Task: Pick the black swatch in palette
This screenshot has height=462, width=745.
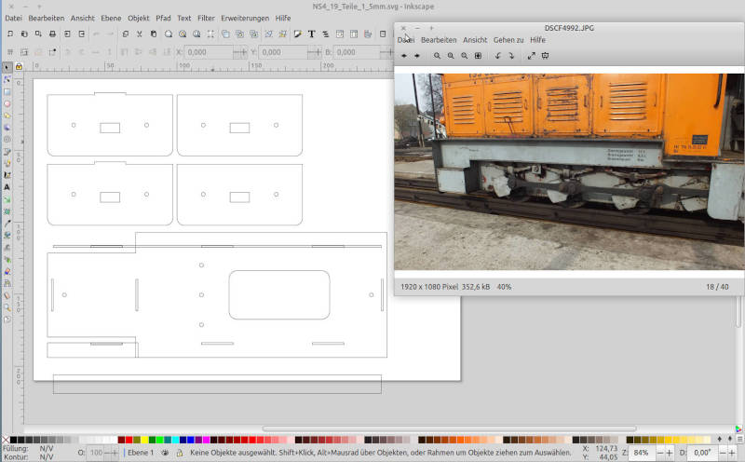Action: 13,440
